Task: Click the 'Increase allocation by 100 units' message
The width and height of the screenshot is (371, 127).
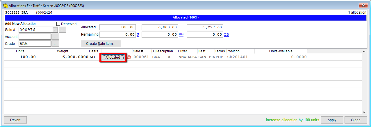Action: coord(292,120)
